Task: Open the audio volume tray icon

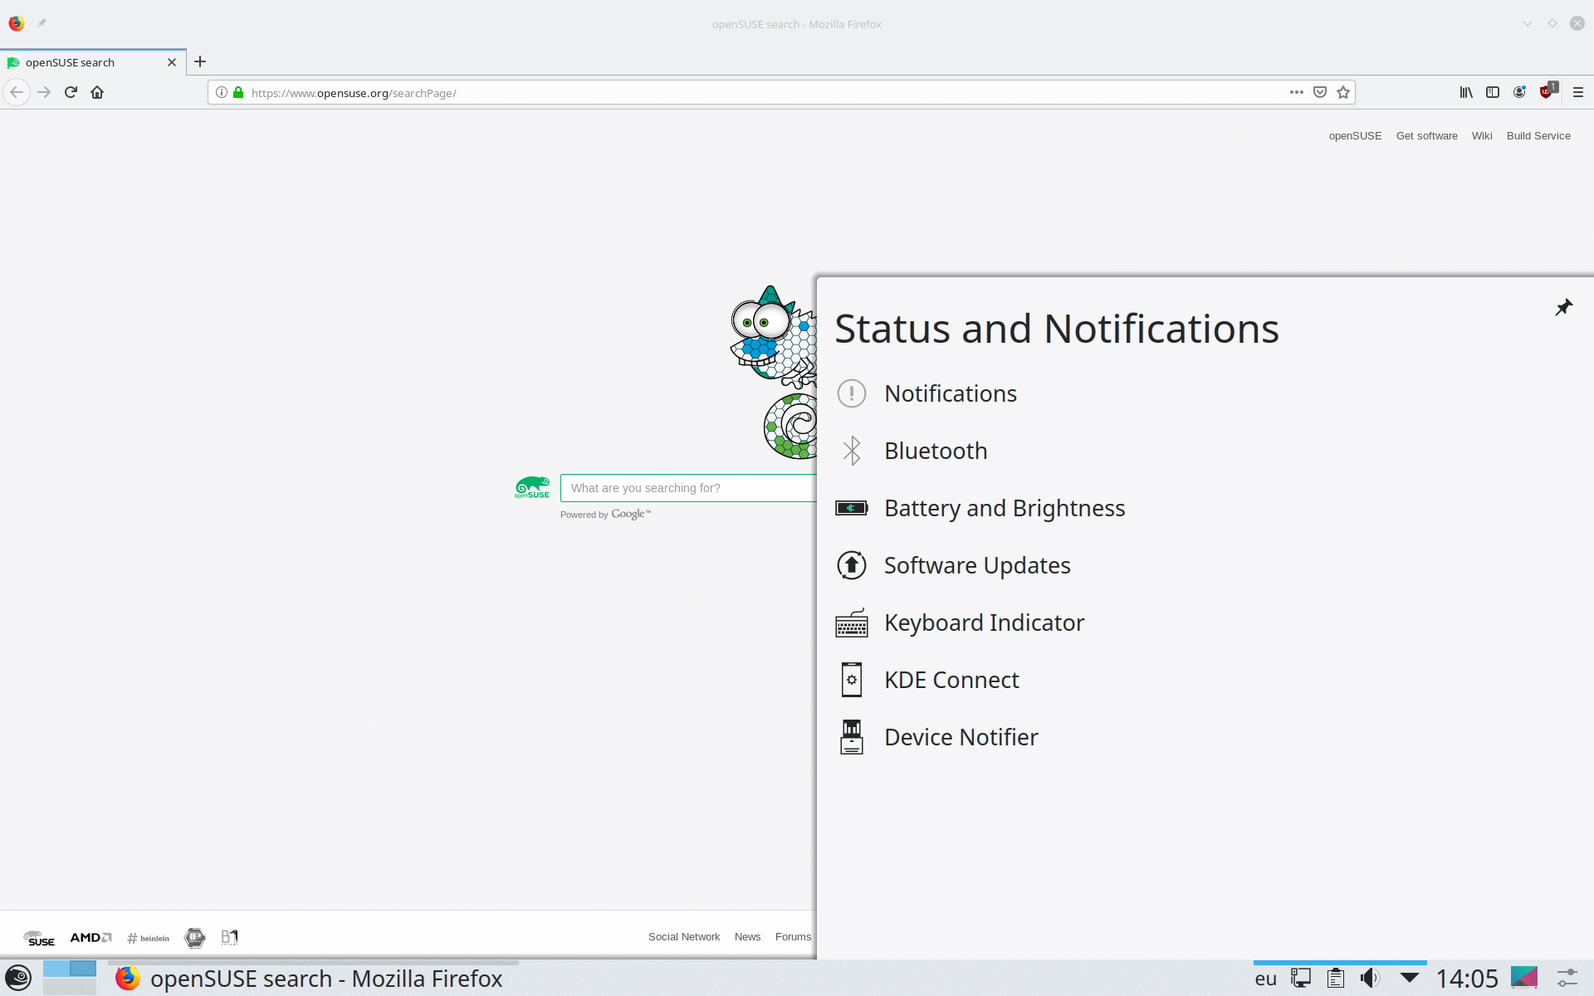Action: coord(1370,979)
